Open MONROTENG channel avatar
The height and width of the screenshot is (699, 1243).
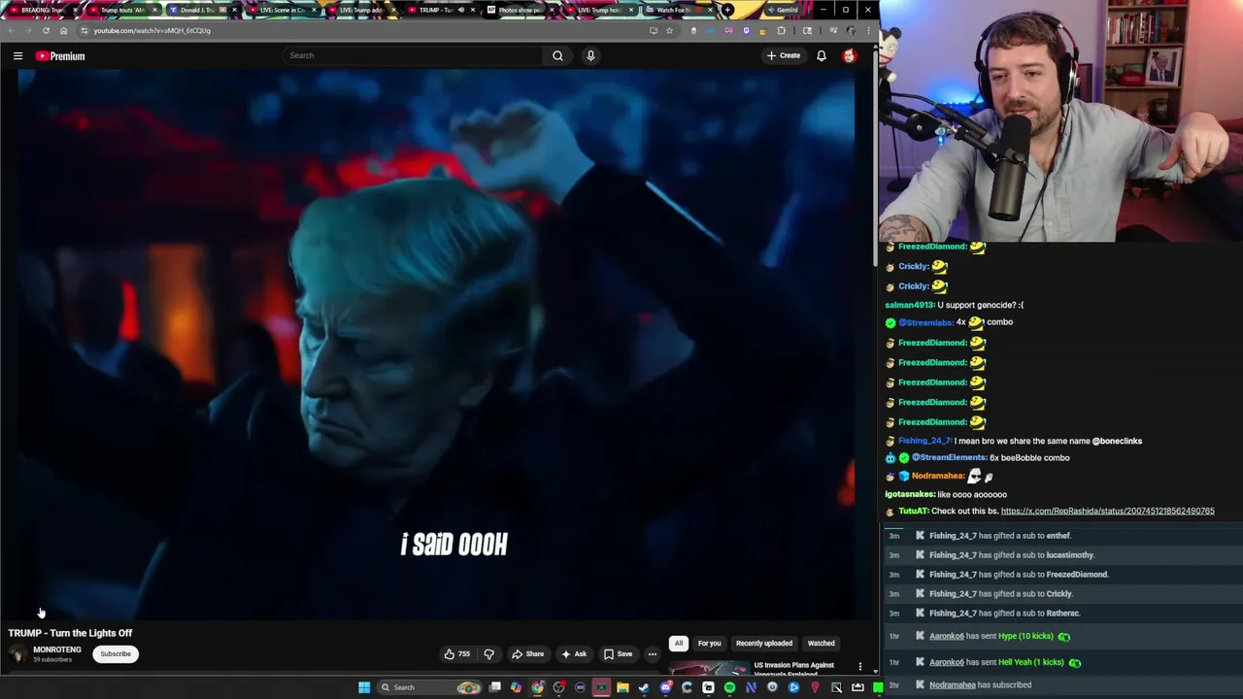pos(17,654)
